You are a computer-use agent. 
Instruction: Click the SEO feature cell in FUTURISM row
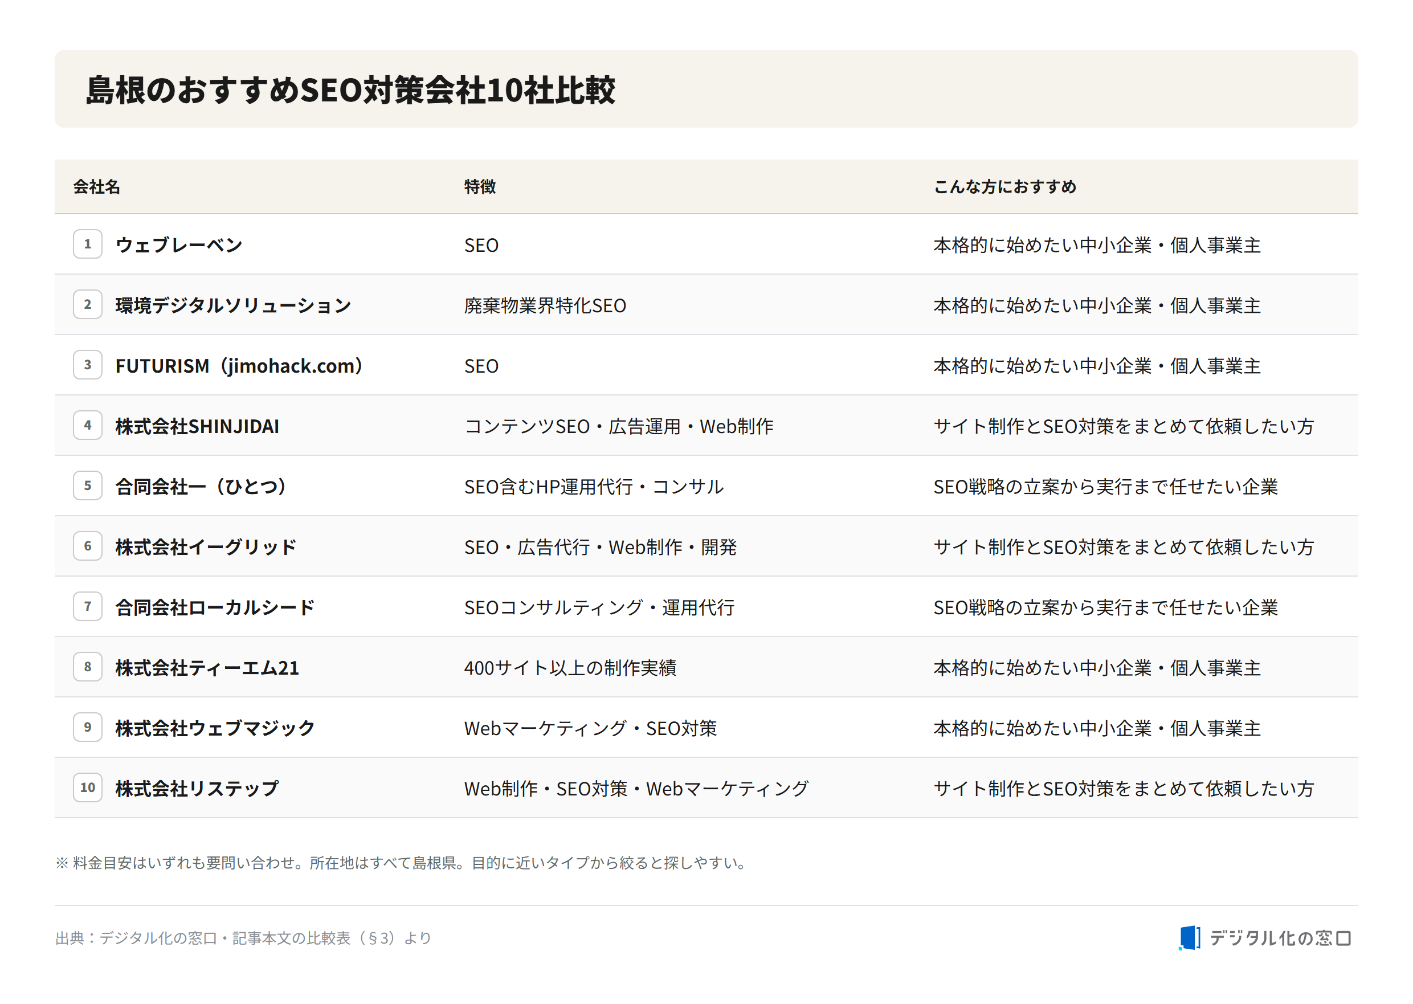(481, 366)
